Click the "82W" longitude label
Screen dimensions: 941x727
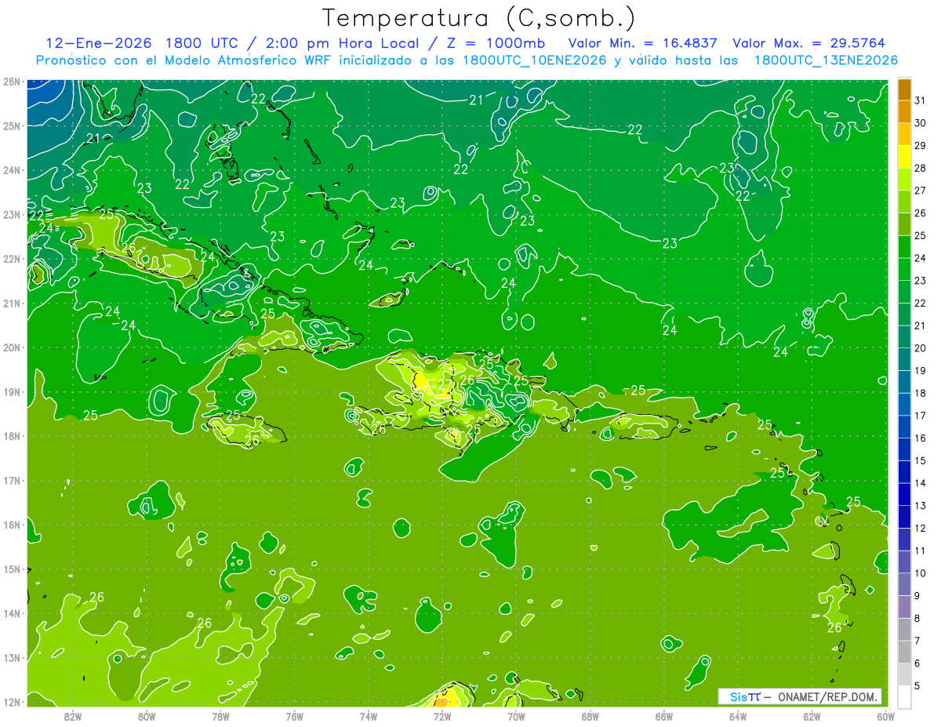[73, 715]
